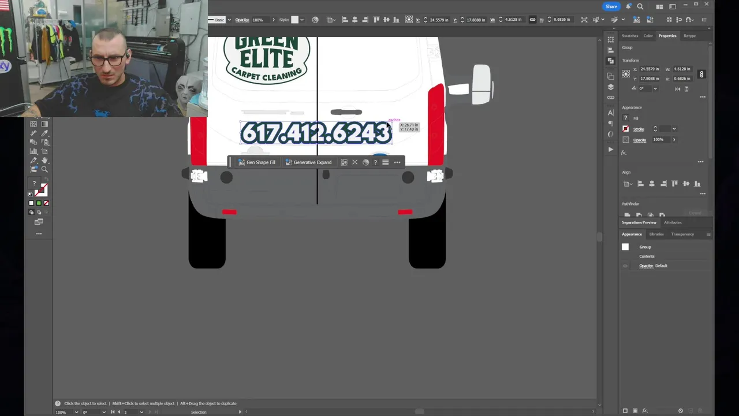The width and height of the screenshot is (739, 416).
Task: Open the Color tab
Action: 648,36
